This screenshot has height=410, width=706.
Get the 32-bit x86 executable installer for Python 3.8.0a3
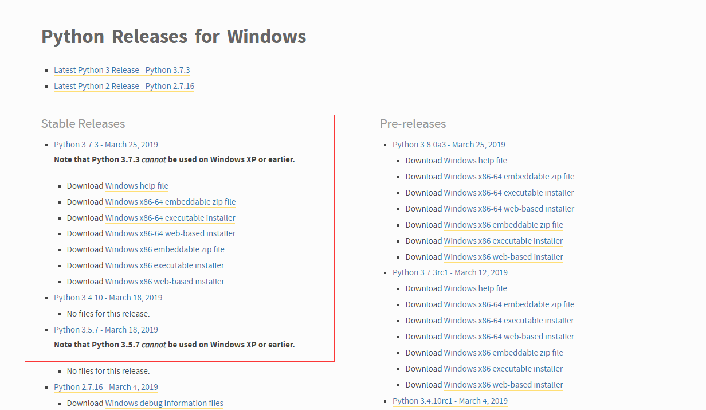pos(504,241)
